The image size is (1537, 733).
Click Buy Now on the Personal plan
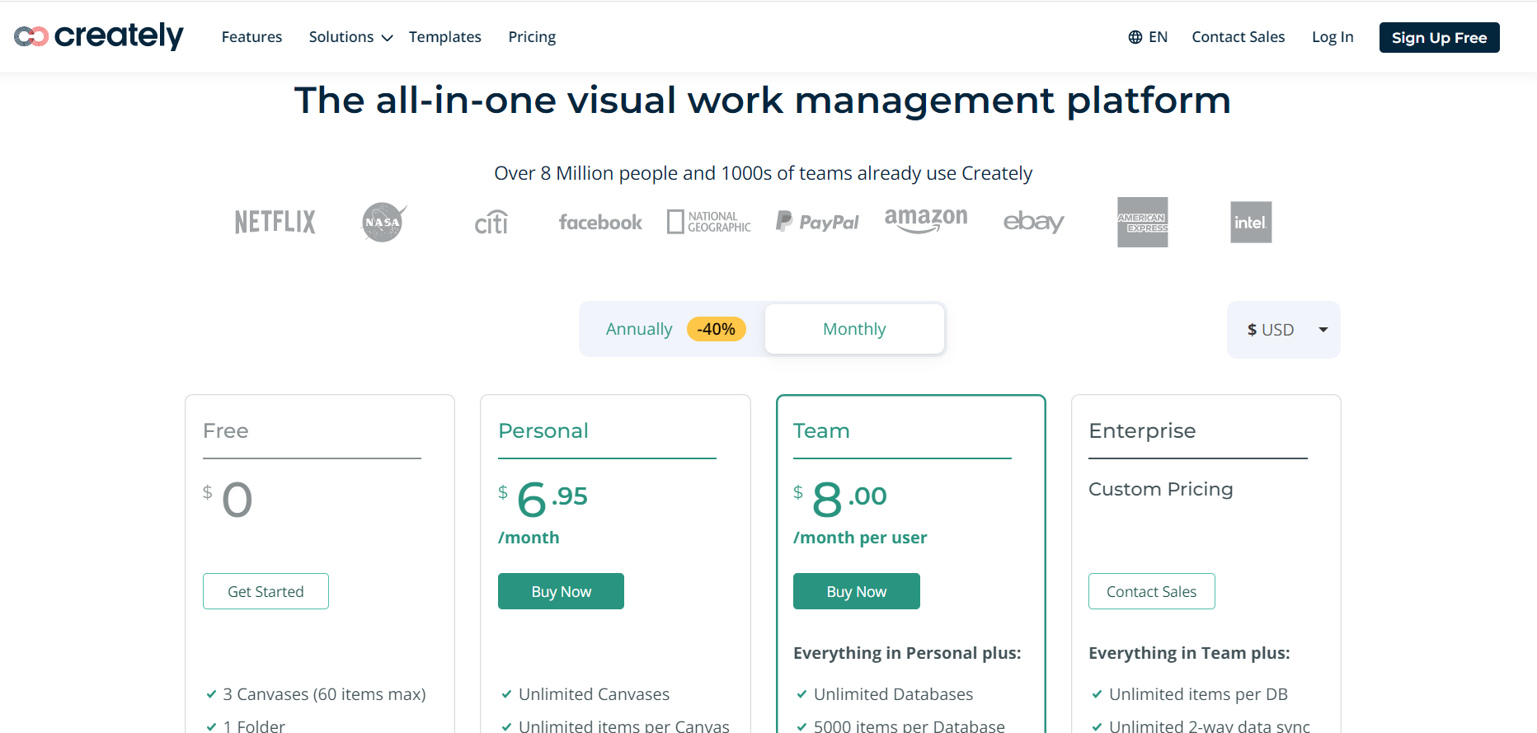[x=561, y=591]
